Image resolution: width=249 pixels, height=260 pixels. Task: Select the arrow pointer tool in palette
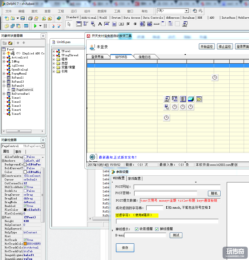[x=69, y=24]
